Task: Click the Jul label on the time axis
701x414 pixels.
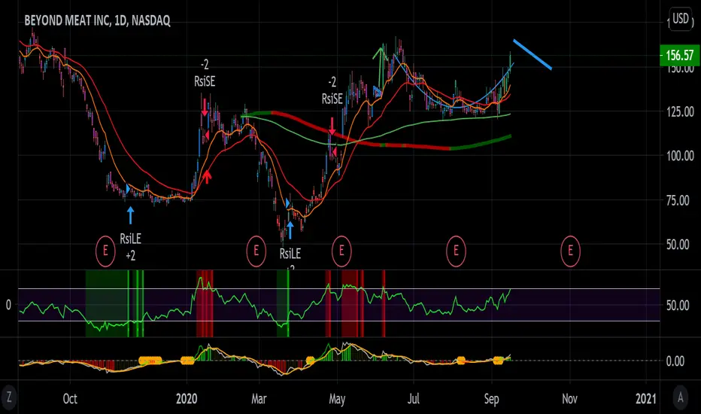Action: 414,398
